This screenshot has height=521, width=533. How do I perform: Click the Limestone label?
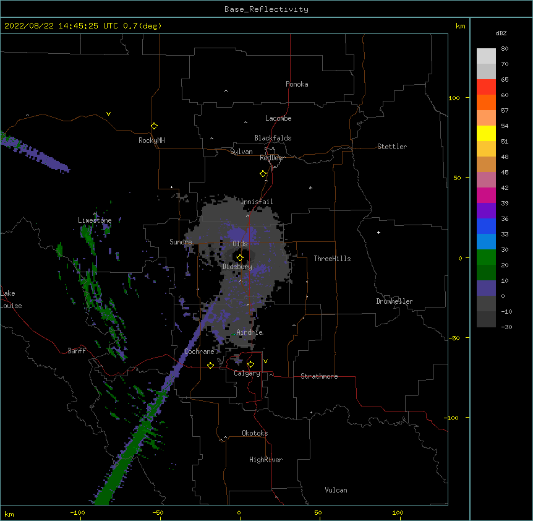(x=95, y=220)
